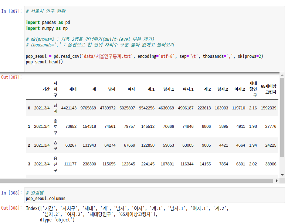Click the 여자.1 column header
288x224 pixels.
[188, 89]
